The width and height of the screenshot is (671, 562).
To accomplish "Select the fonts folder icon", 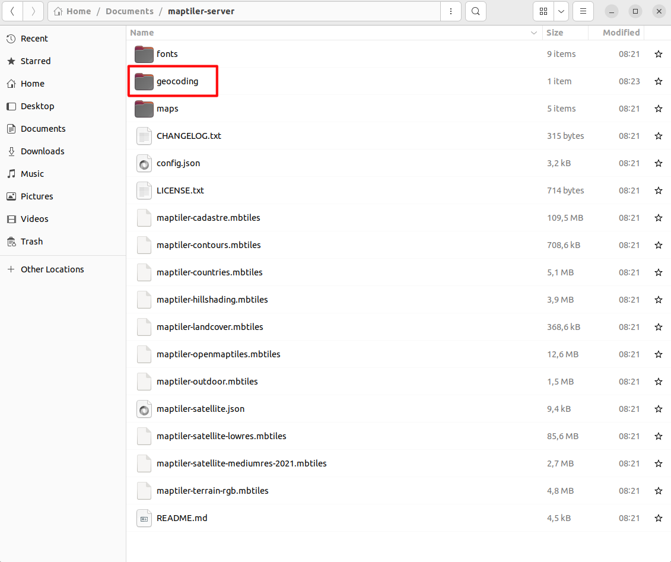I will point(144,54).
